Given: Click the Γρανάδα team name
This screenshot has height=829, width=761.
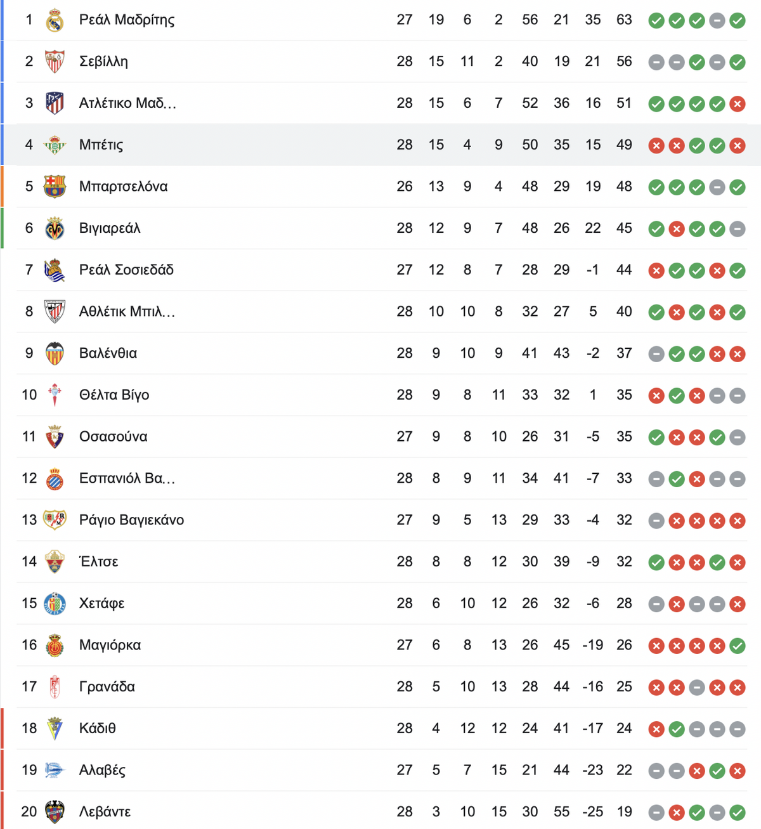Looking at the screenshot, I should pos(107,687).
